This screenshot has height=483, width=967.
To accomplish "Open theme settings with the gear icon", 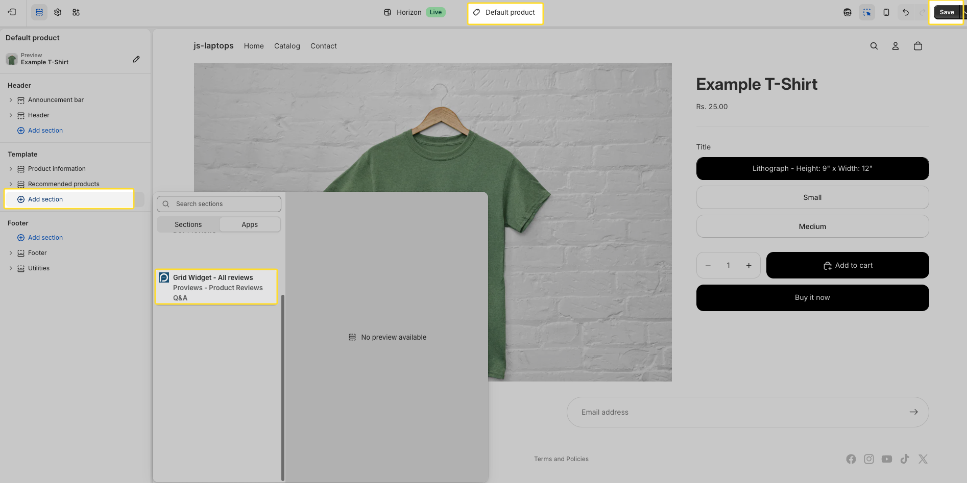I will [x=57, y=12].
